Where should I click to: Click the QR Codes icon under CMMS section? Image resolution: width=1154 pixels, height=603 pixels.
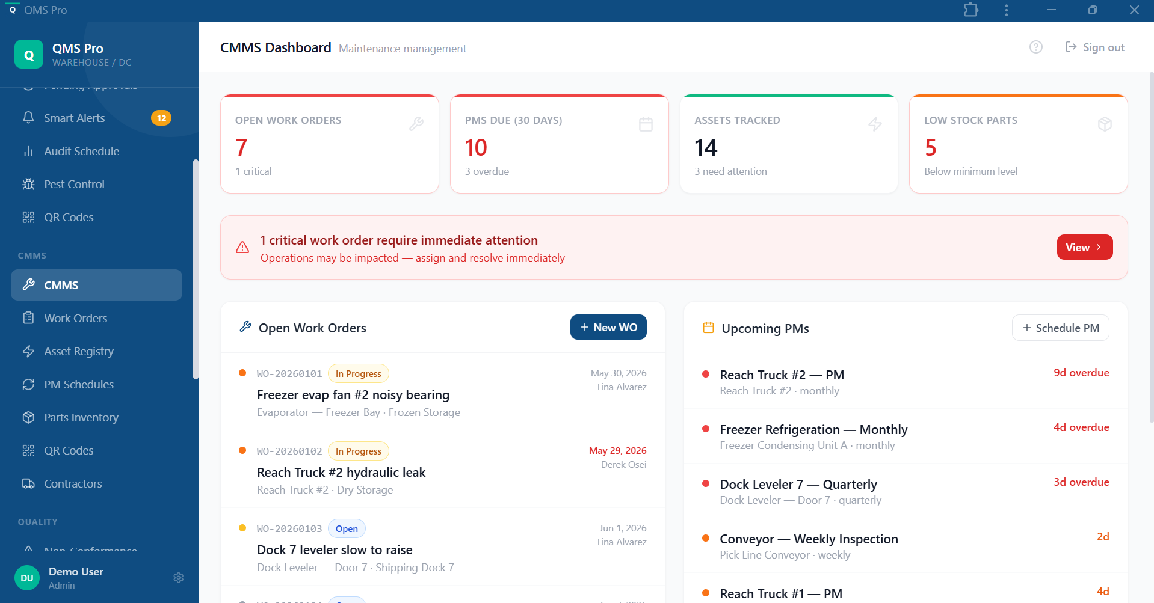click(28, 450)
